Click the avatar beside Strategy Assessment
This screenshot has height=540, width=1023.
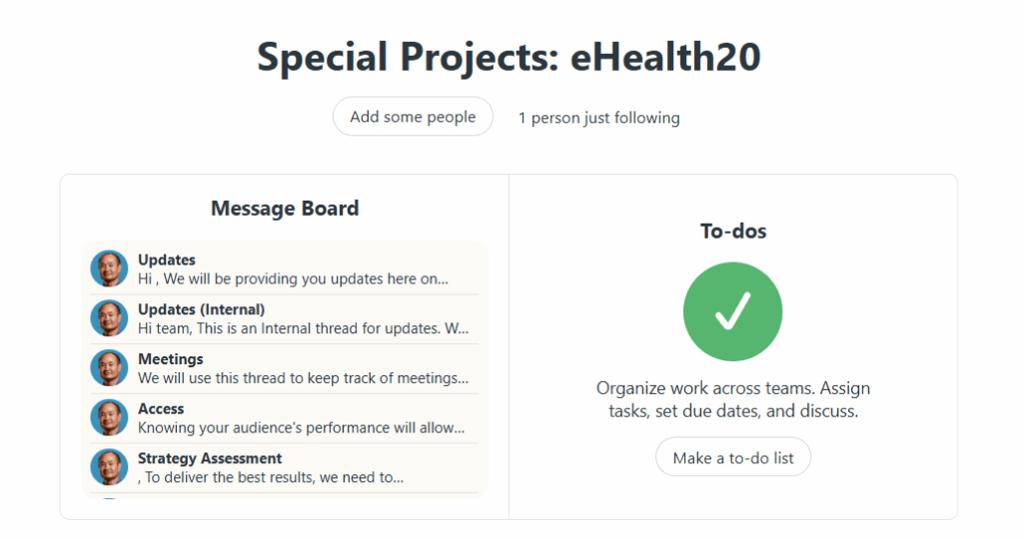tap(109, 467)
